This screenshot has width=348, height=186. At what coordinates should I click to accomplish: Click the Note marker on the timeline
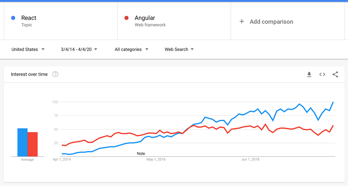coord(141,154)
